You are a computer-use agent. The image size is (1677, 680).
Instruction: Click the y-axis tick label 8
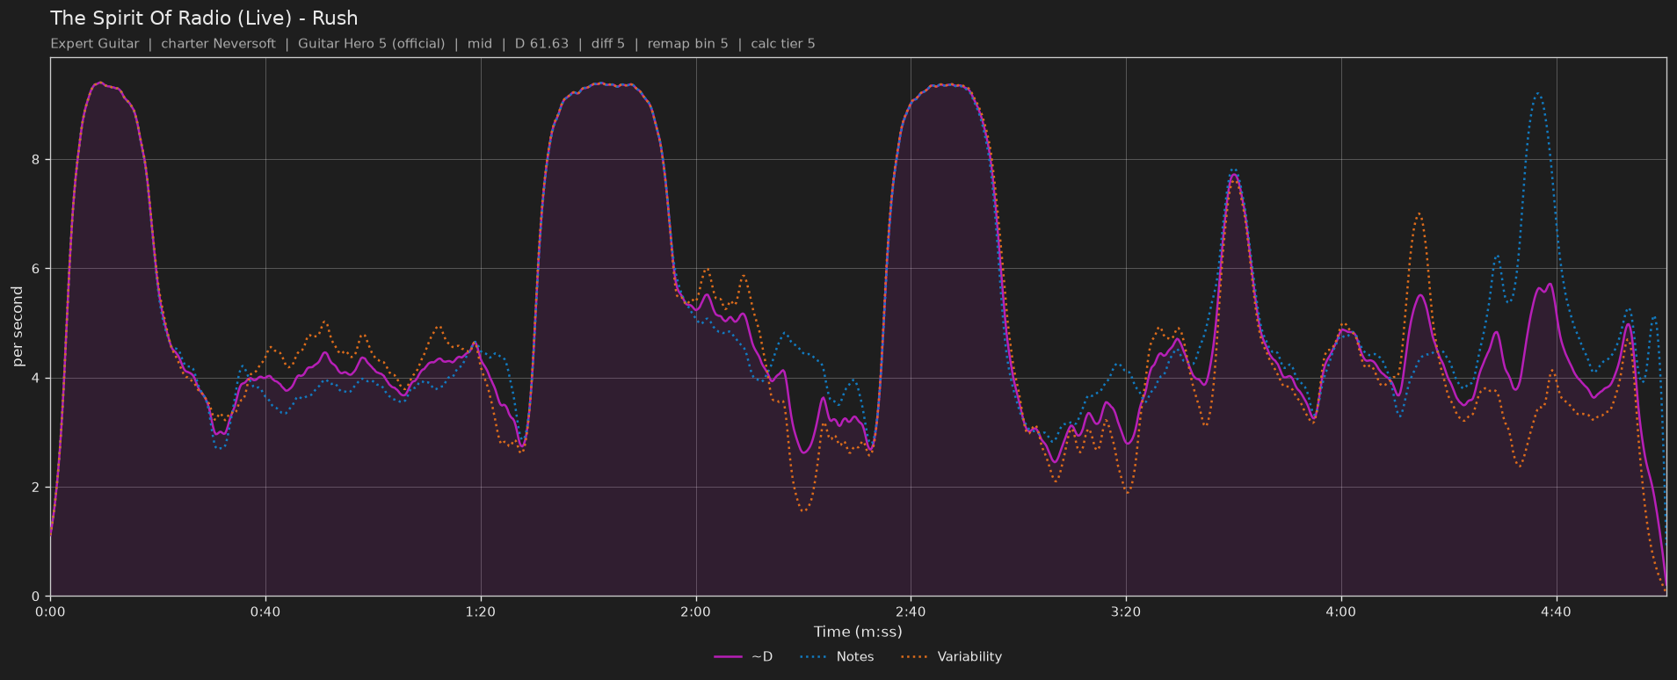37,160
